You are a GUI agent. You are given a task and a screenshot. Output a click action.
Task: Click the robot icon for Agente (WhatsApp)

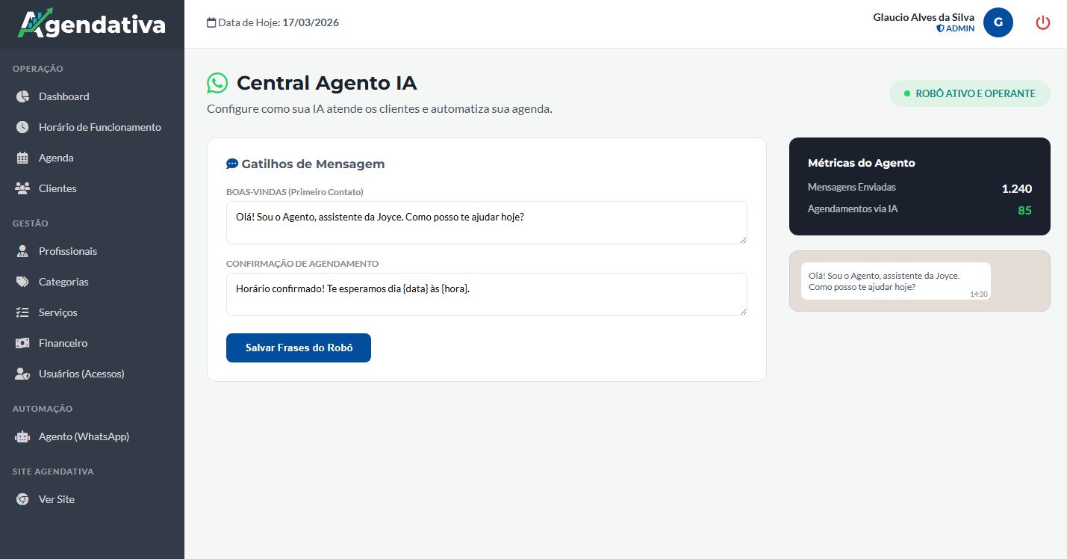(22, 436)
